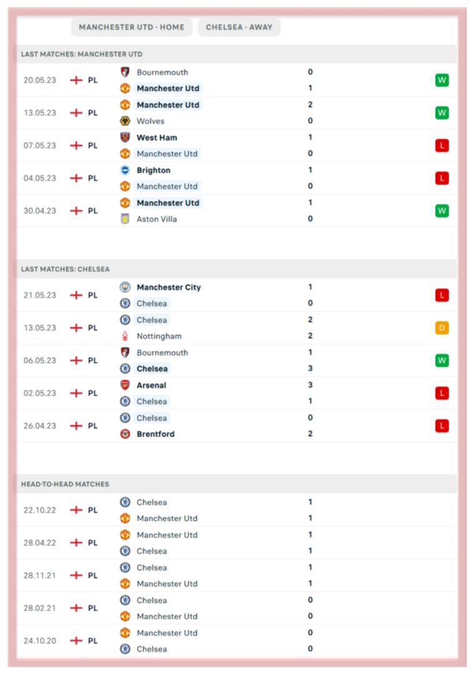Click the Brentford club crest icon

(x=125, y=434)
